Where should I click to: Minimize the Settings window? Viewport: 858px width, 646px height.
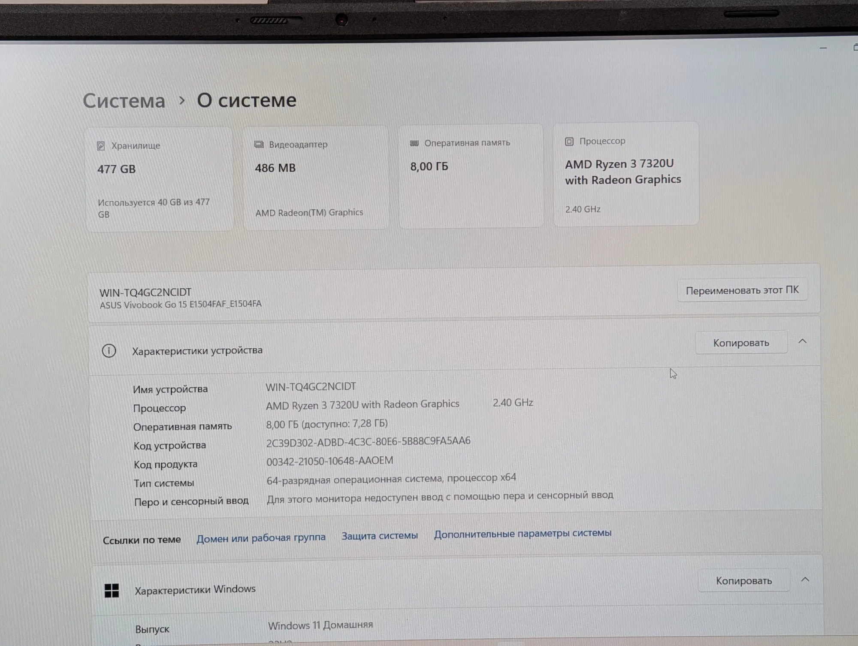(x=823, y=48)
